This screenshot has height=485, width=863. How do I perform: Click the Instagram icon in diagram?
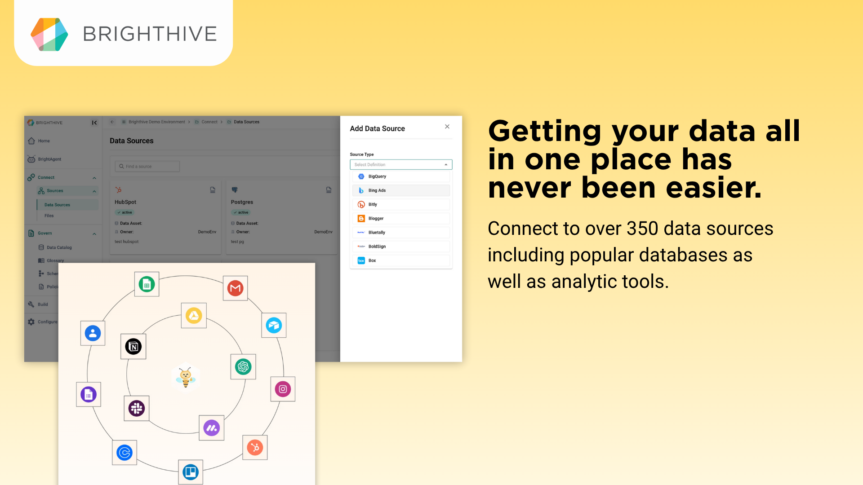click(x=283, y=389)
